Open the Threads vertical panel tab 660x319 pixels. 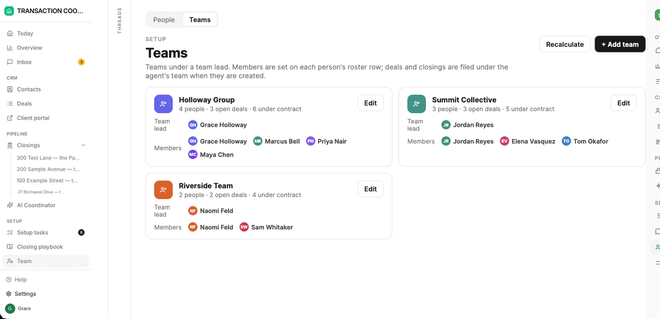[120, 21]
